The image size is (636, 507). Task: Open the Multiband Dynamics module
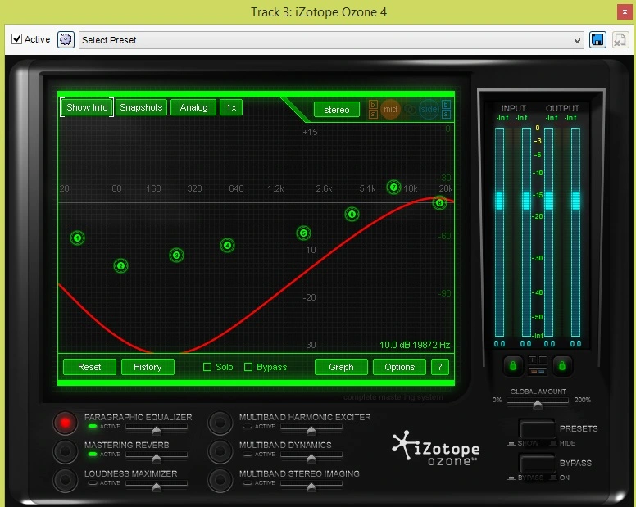[220, 451]
